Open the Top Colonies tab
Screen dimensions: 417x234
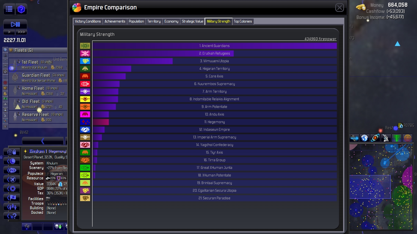coord(243,21)
